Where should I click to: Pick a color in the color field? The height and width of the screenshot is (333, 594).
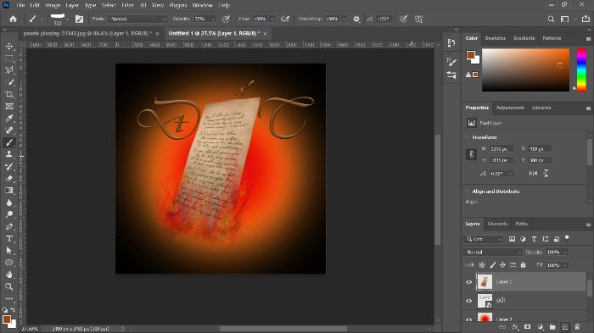(x=525, y=69)
